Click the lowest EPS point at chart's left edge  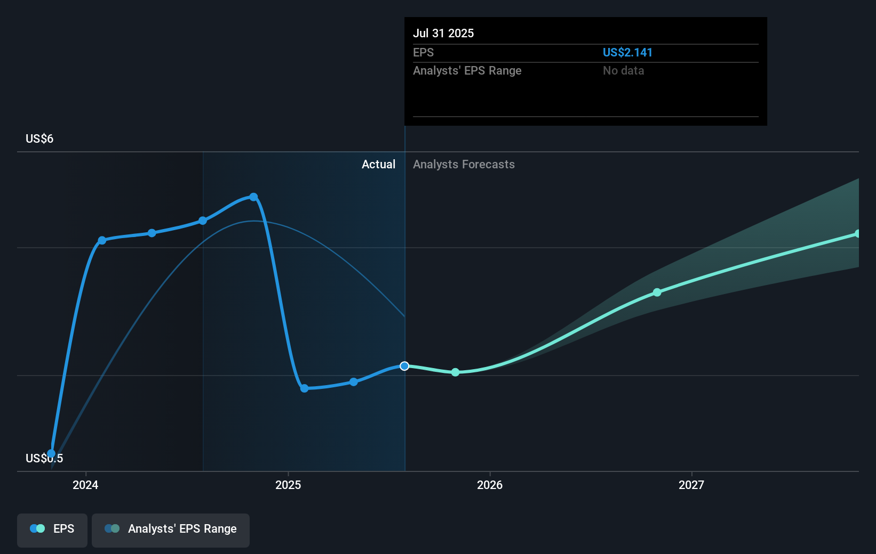click(51, 453)
